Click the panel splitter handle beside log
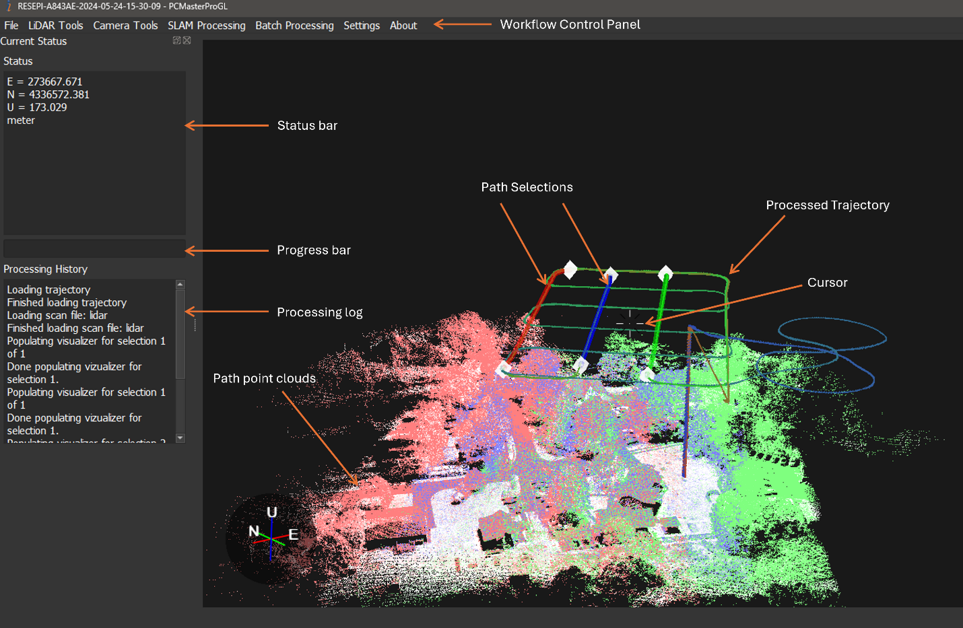This screenshot has width=963, height=628. 195,325
